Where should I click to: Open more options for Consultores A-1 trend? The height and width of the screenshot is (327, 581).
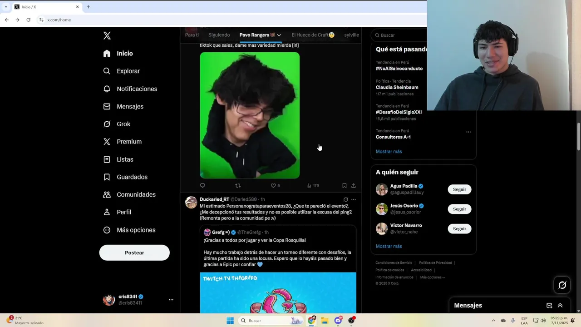[x=468, y=132]
